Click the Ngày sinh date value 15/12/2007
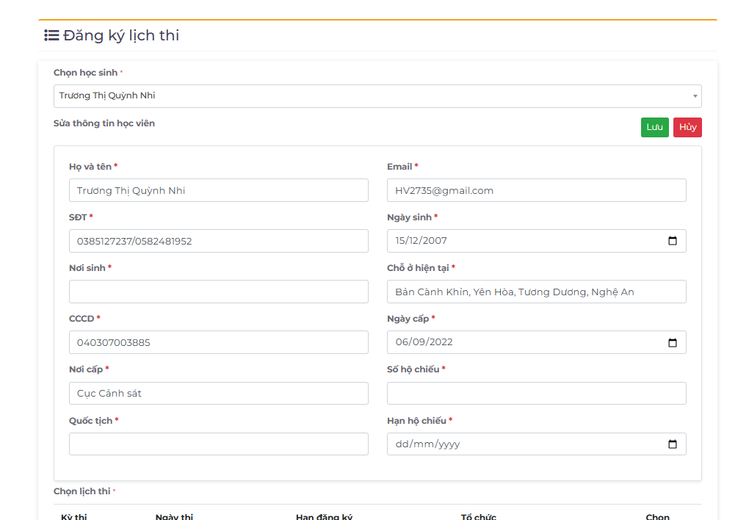Image resolution: width=749 pixels, height=520 pixels. click(421, 241)
